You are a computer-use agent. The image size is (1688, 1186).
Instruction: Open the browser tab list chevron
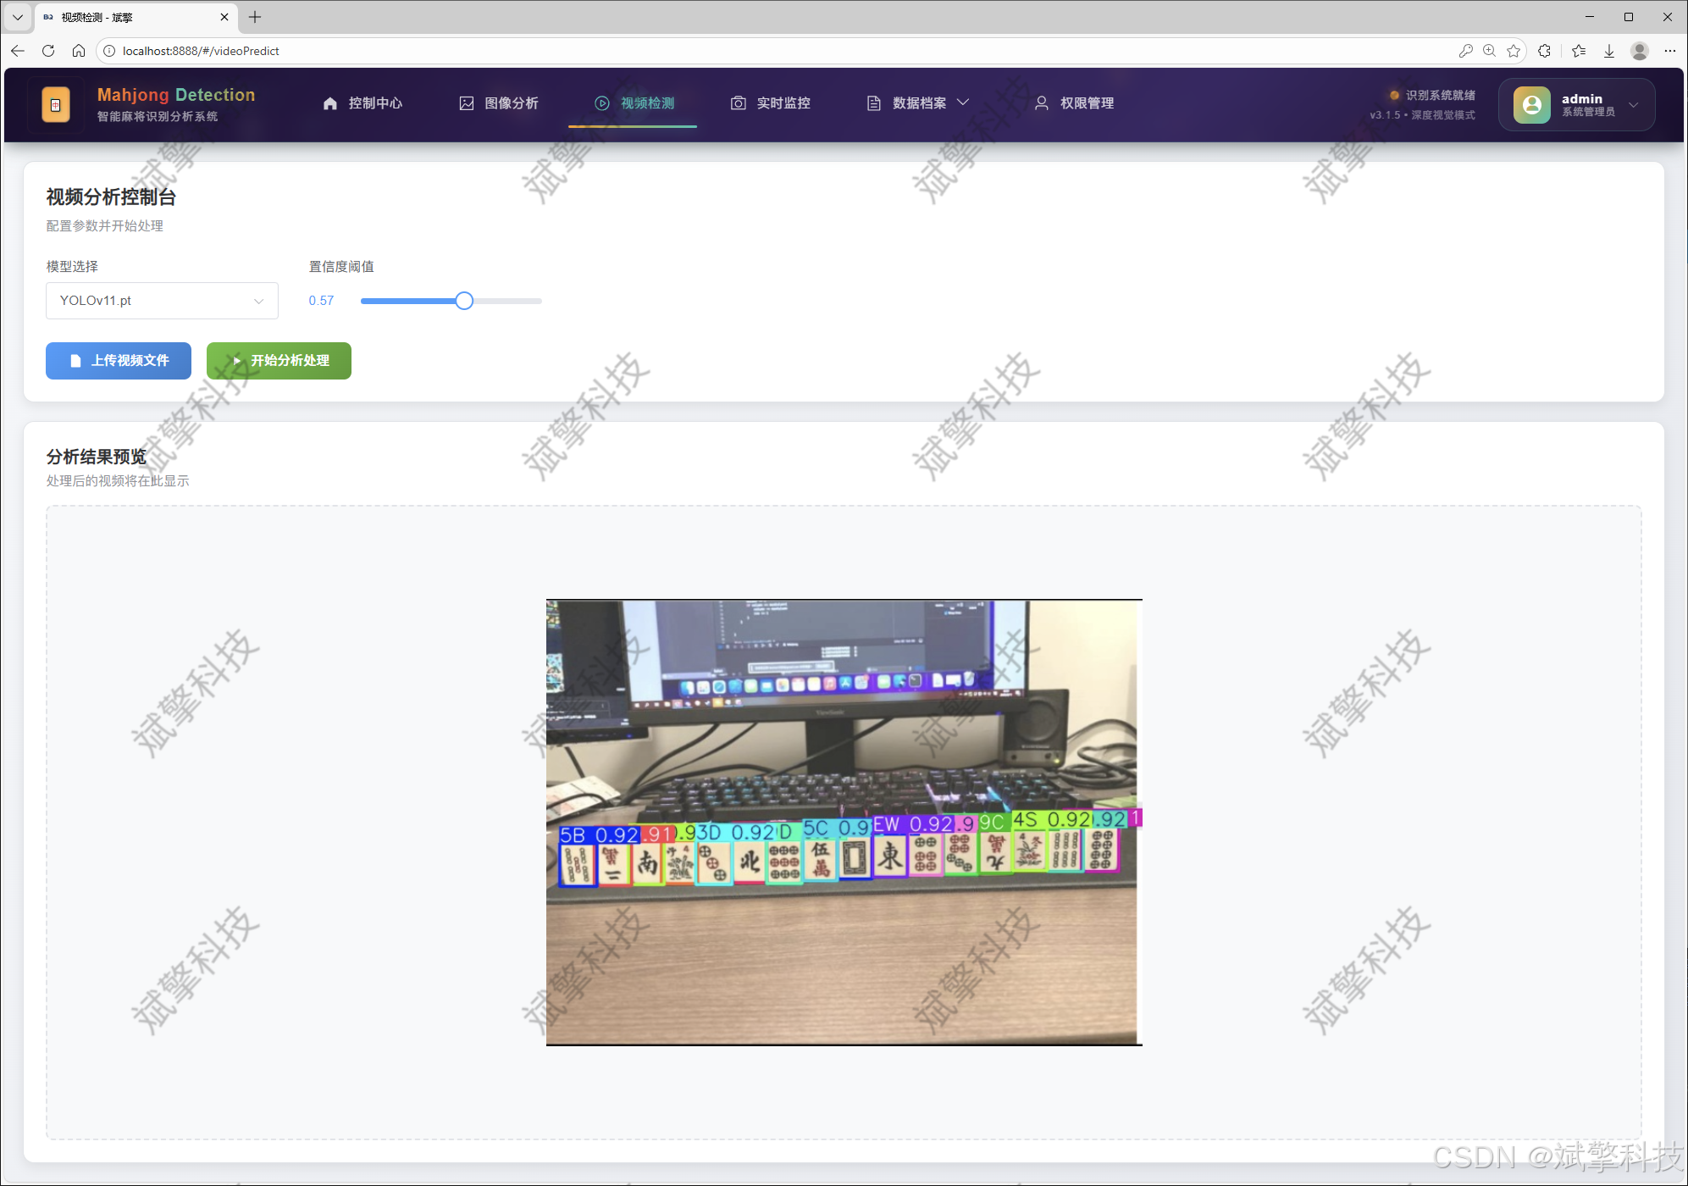(17, 17)
